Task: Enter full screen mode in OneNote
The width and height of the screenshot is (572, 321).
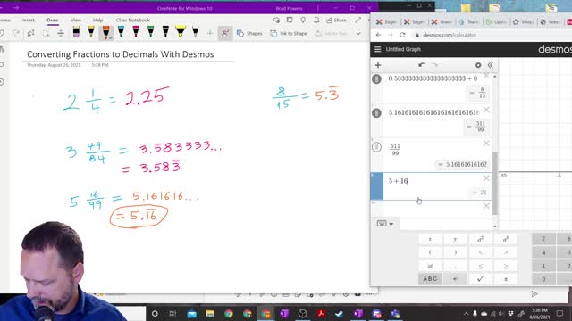Action: pos(357,20)
